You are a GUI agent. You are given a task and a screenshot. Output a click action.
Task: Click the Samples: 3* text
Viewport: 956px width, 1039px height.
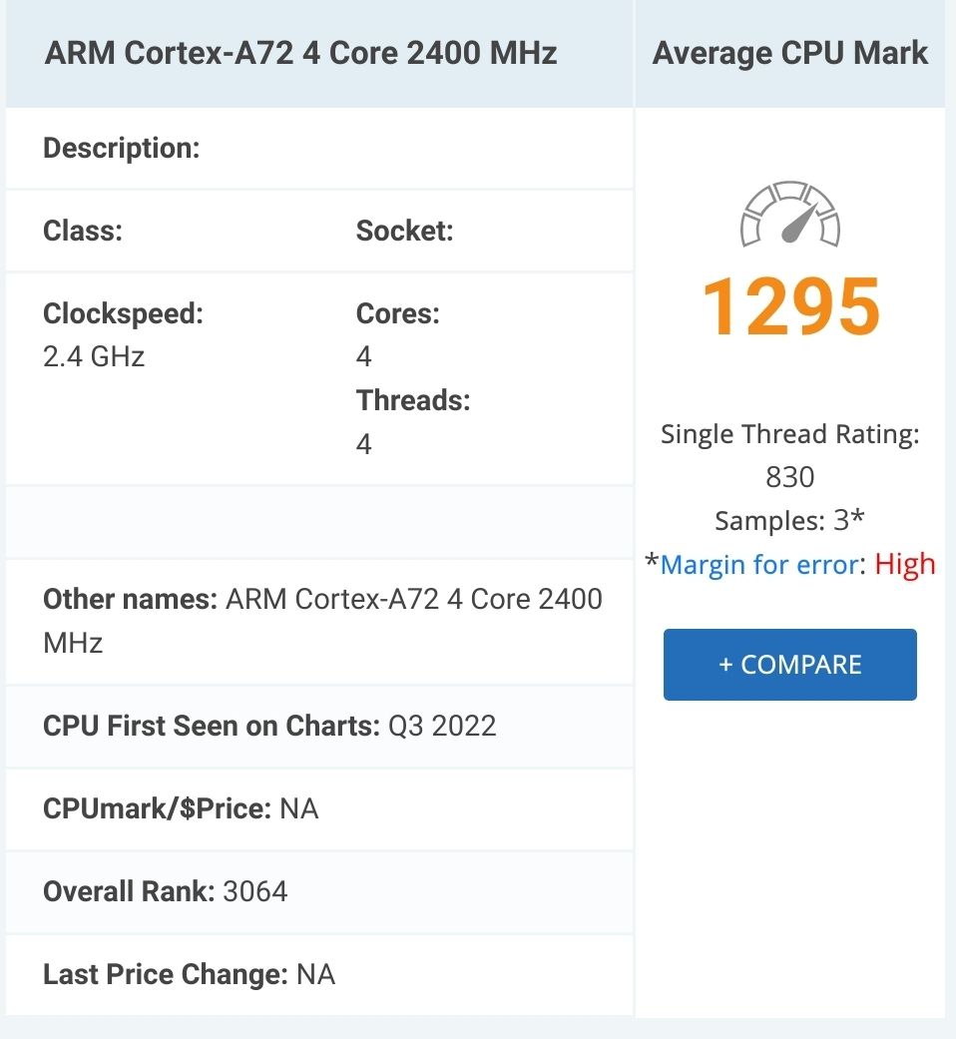click(790, 521)
